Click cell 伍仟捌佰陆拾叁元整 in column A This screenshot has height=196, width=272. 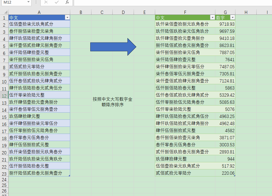point(39,166)
